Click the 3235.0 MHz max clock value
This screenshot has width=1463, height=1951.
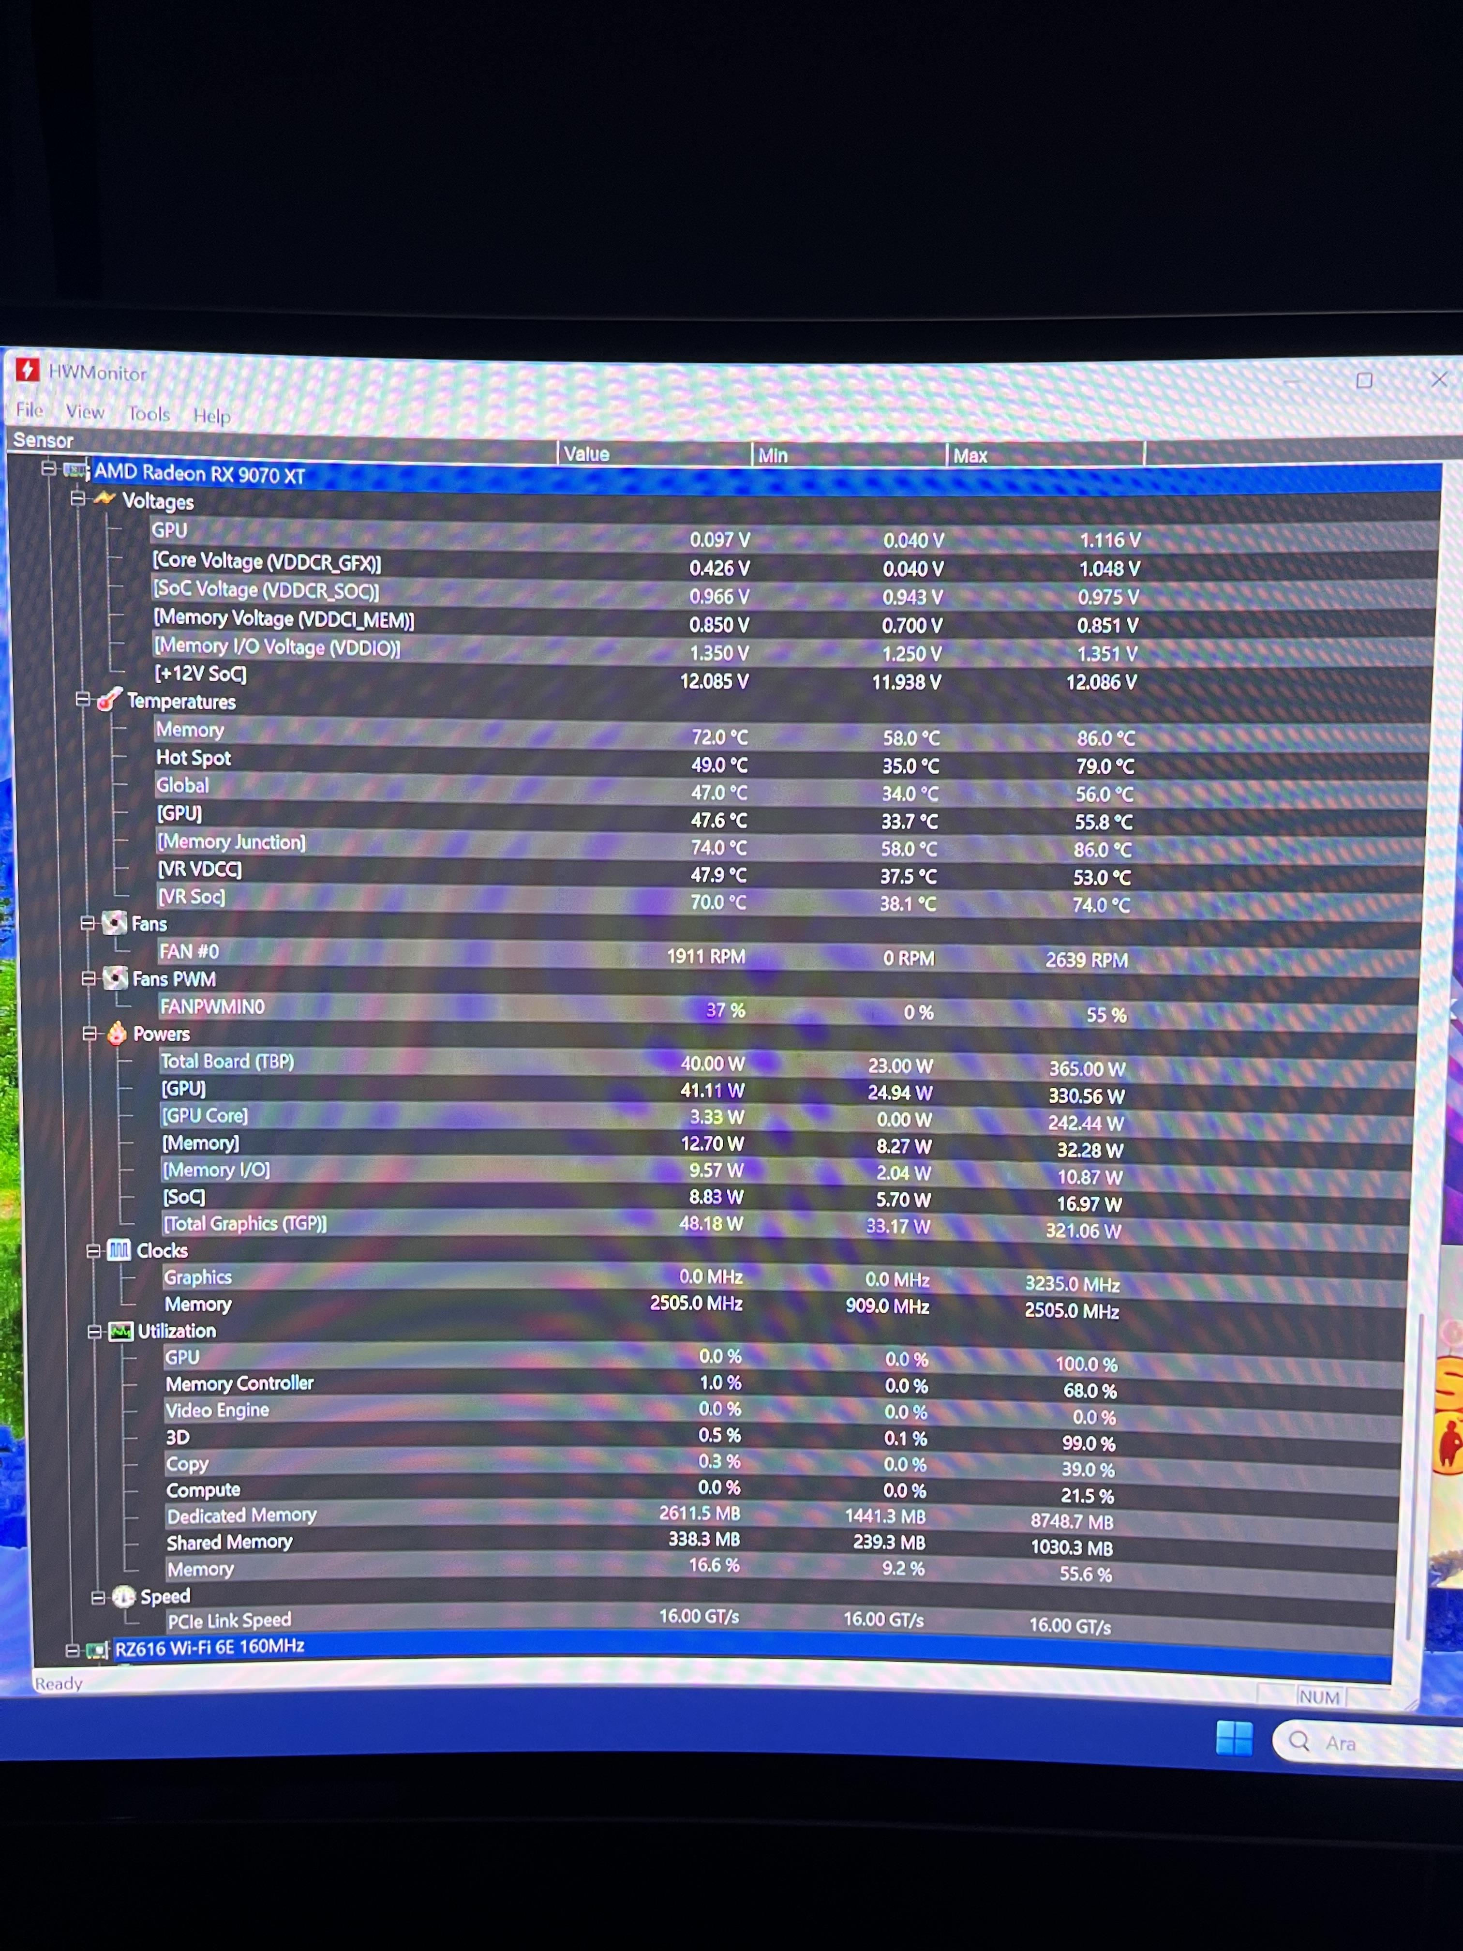(1072, 1284)
